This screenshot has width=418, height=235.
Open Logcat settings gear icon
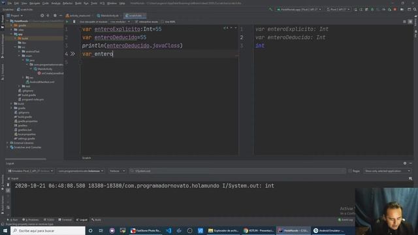tap(405, 163)
